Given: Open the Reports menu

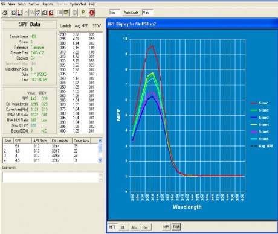Looking at the screenshot, I should click(48, 4).
